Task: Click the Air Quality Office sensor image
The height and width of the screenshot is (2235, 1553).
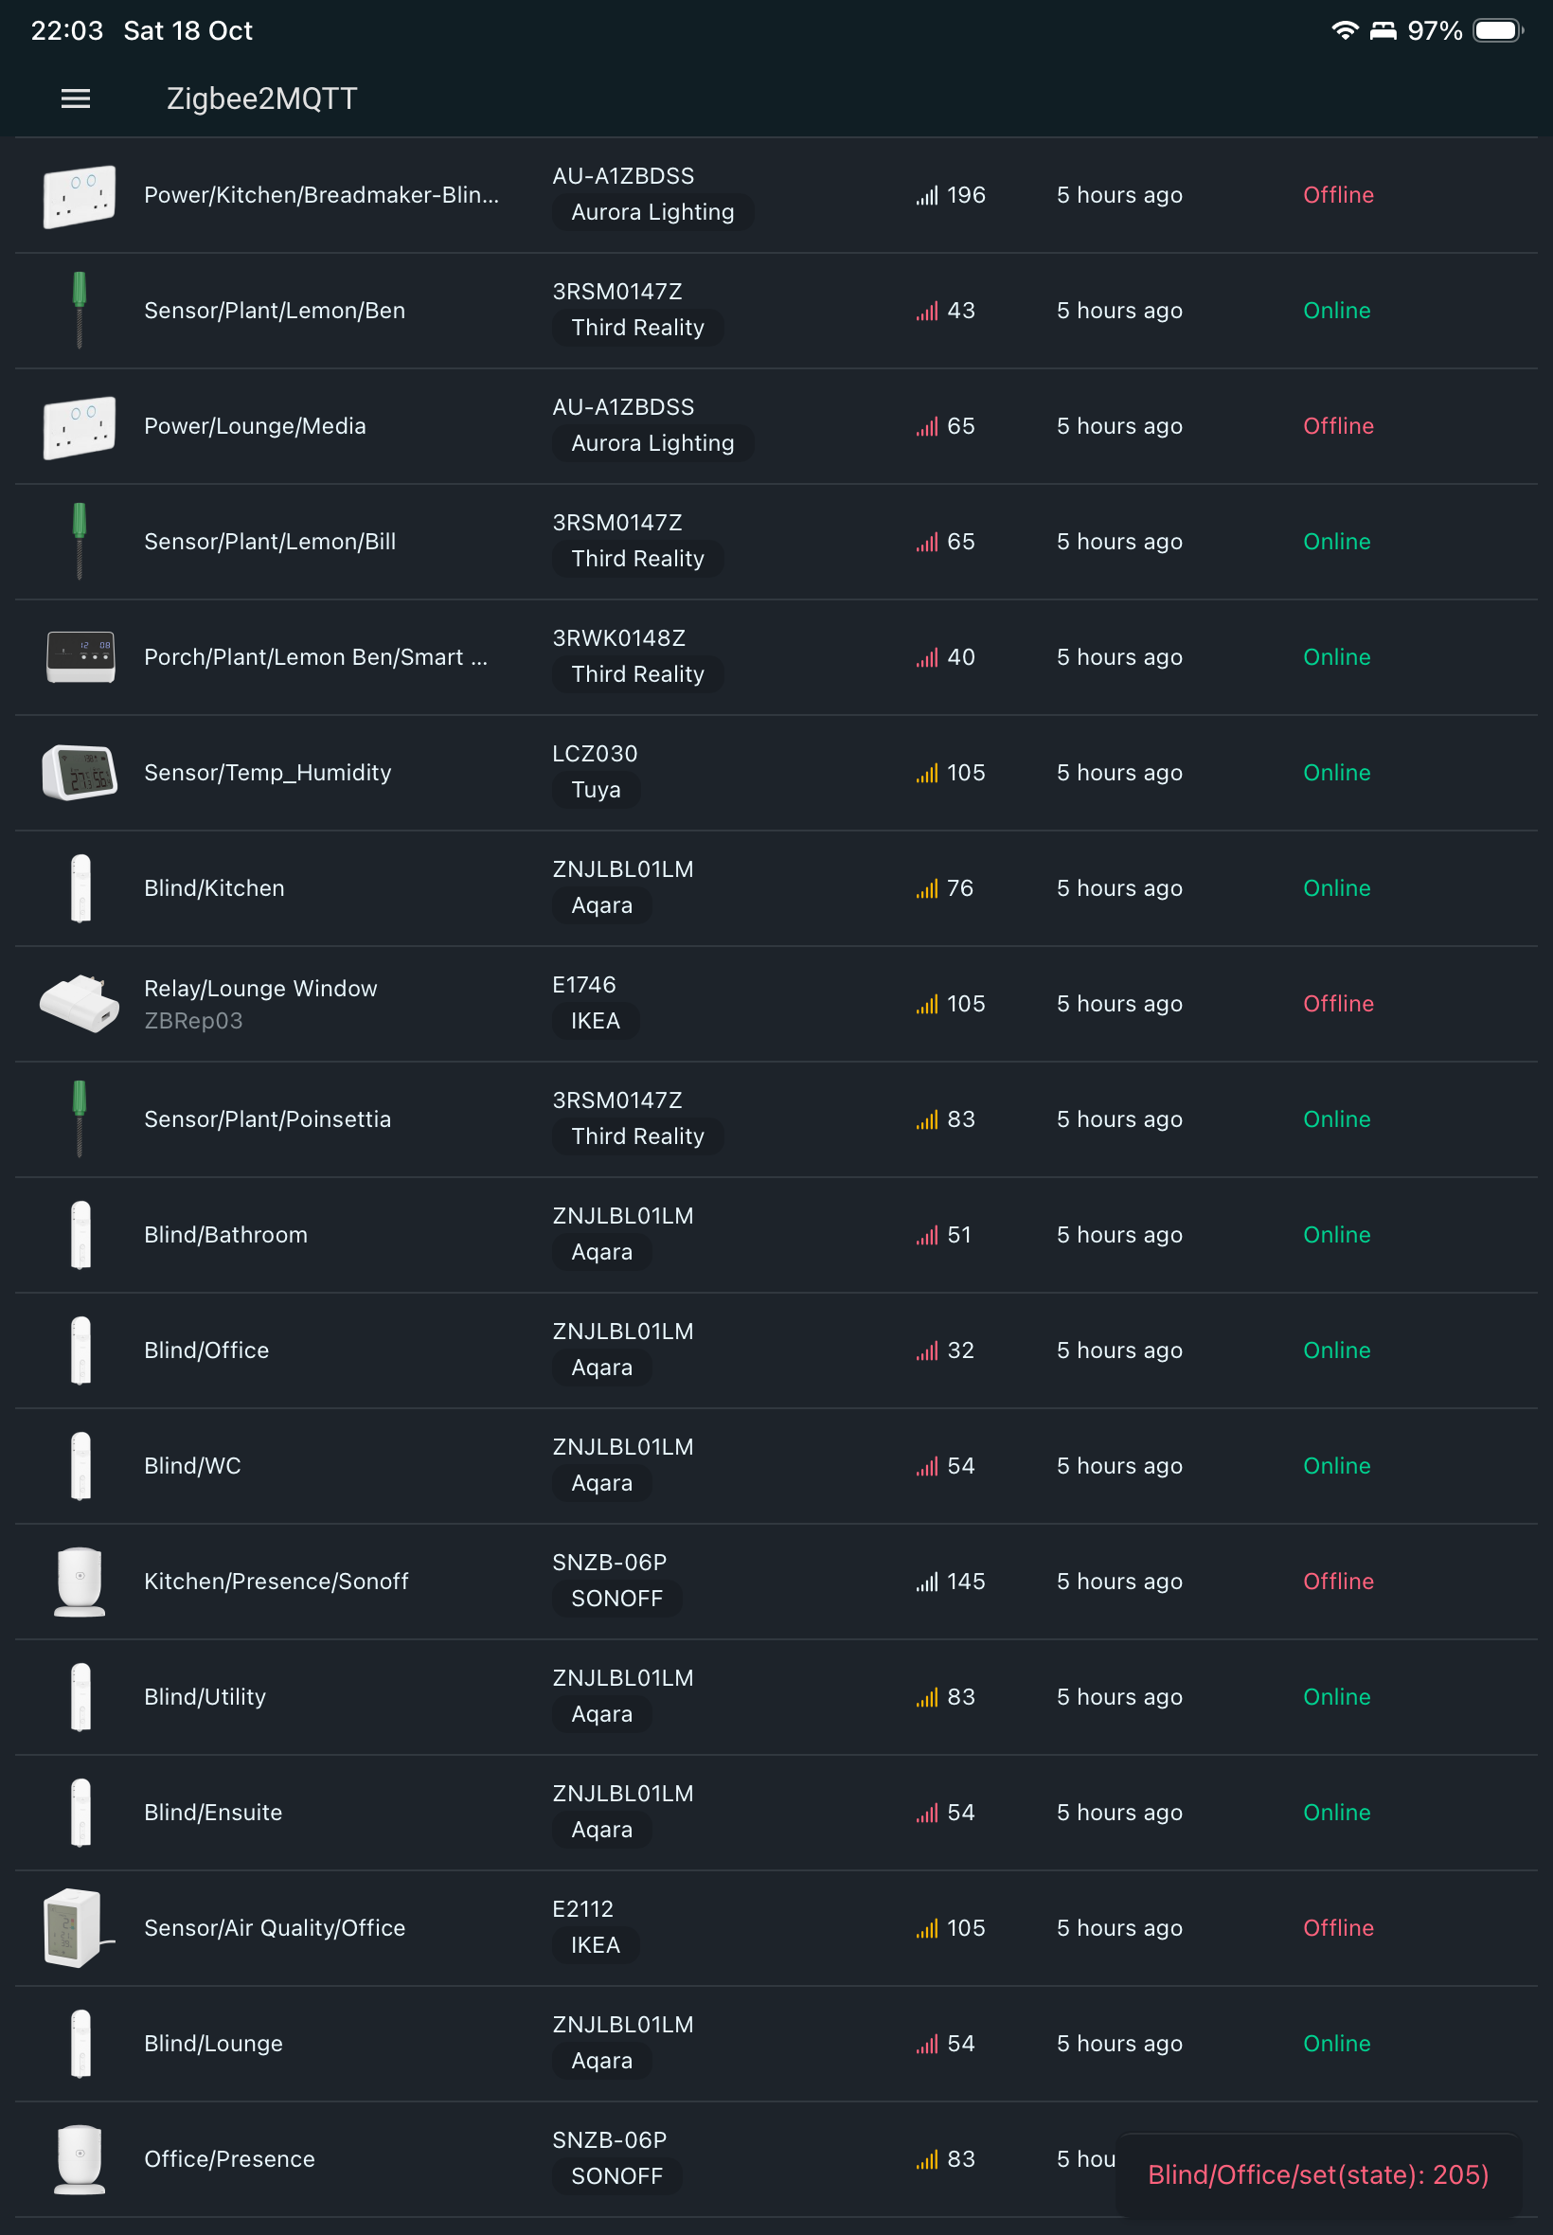Action: point(78,1927)
